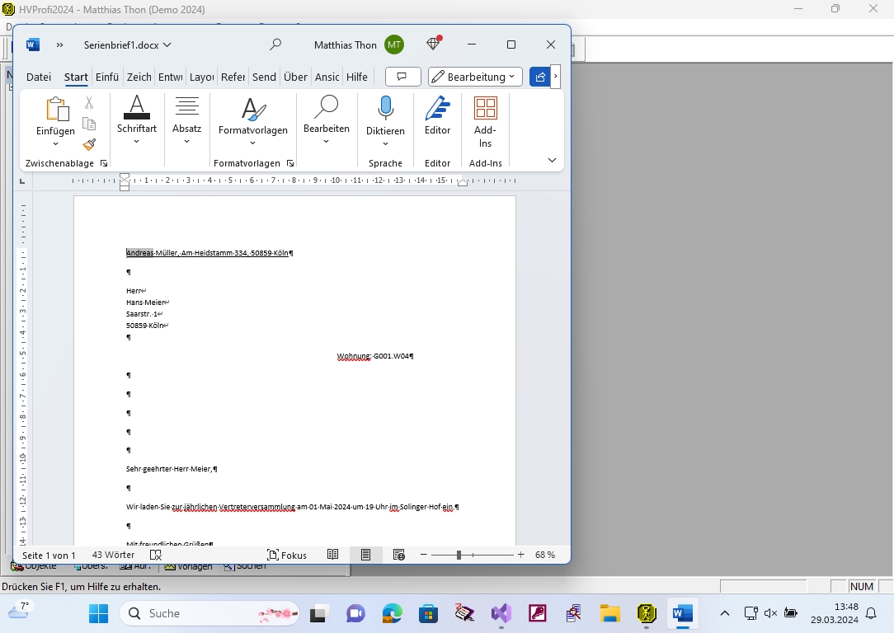Open the comments speech bubble
Screen dimensions: 894x633
click(x=402, y=77)
